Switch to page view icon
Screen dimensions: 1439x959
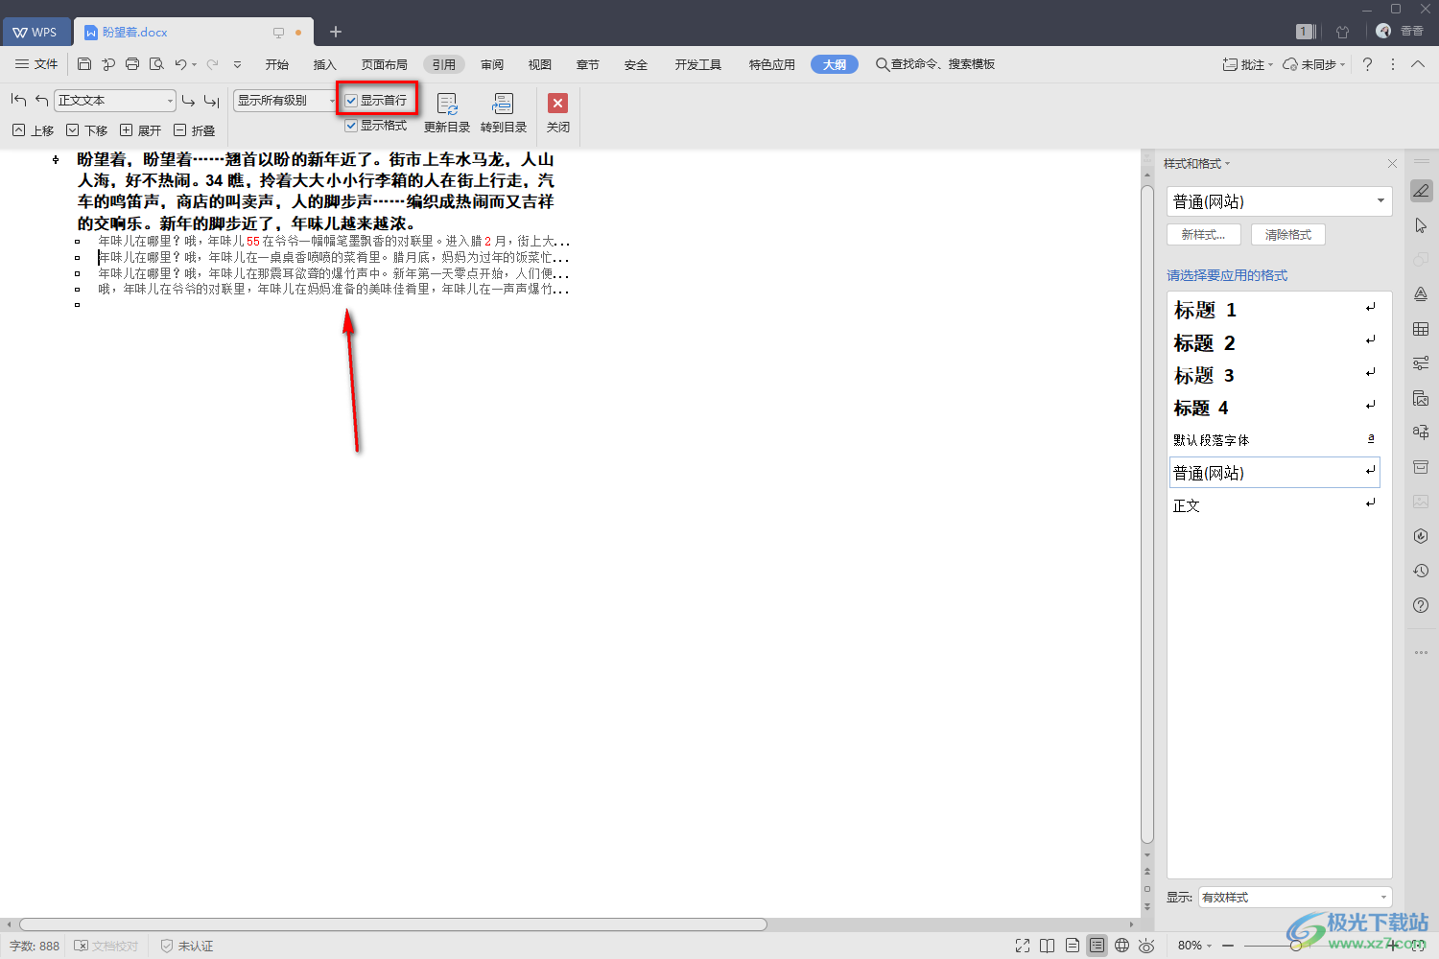pos(1073,946)
